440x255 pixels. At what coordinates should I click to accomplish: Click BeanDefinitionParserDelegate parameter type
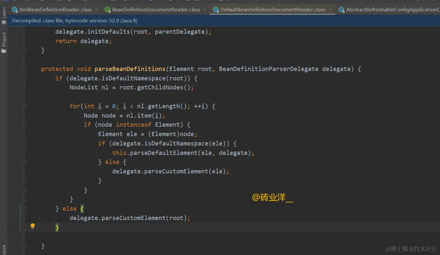269,69
